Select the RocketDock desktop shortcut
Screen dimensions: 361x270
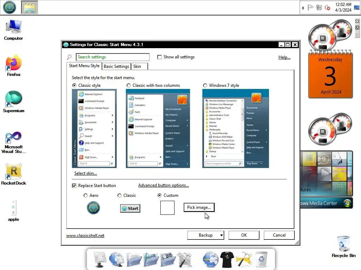[14, 174]
